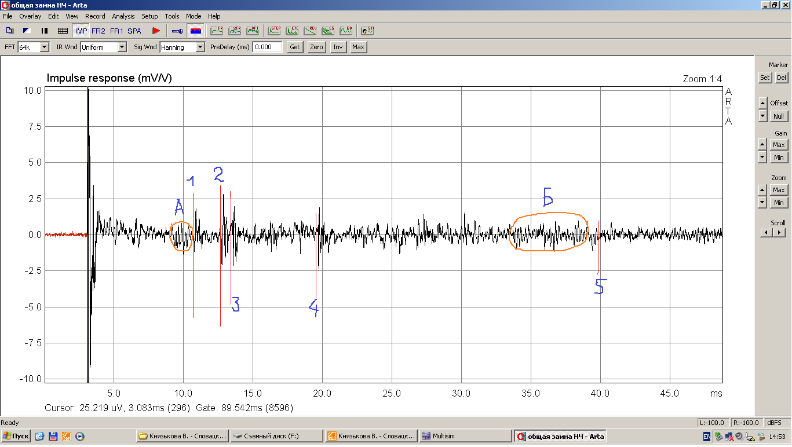Click the pause-style vertical bars toolbar icon
Screen dimensions: 792x447
tap(45, 31)
